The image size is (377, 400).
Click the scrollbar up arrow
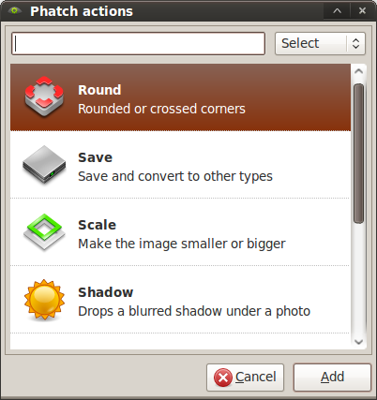[358, 71]
